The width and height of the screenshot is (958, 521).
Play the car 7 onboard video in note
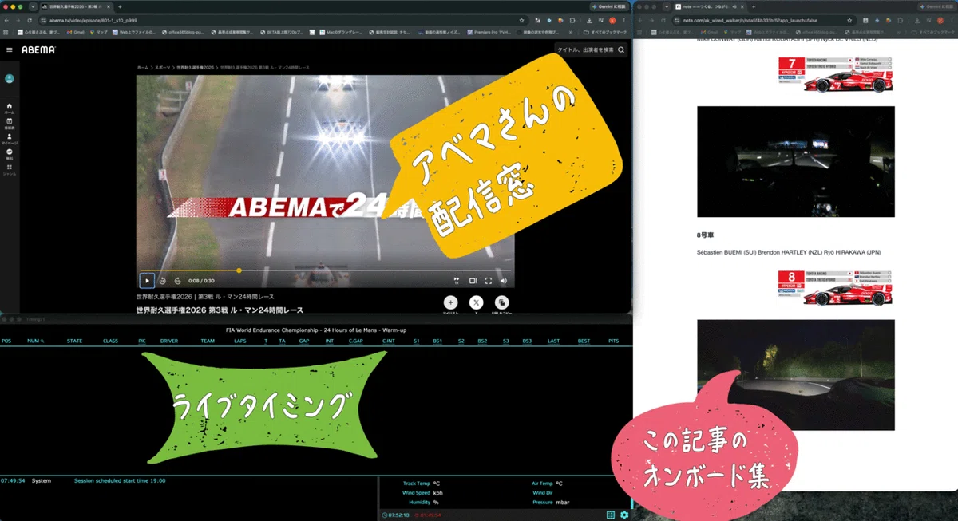tap(795, 161)
